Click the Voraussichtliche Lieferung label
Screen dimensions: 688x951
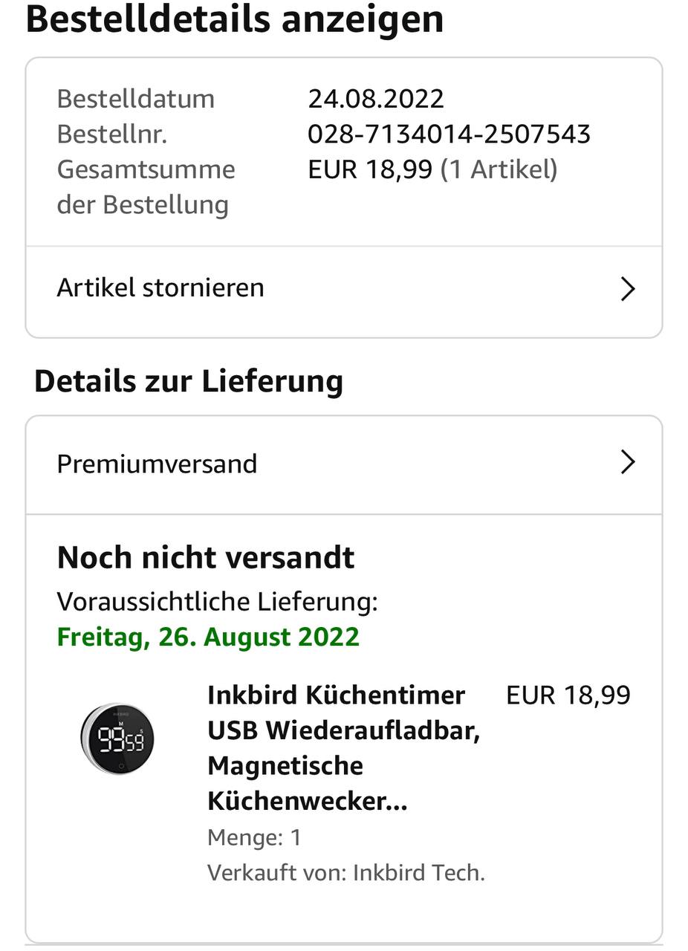pyautogui.click(x=217, y=601)
